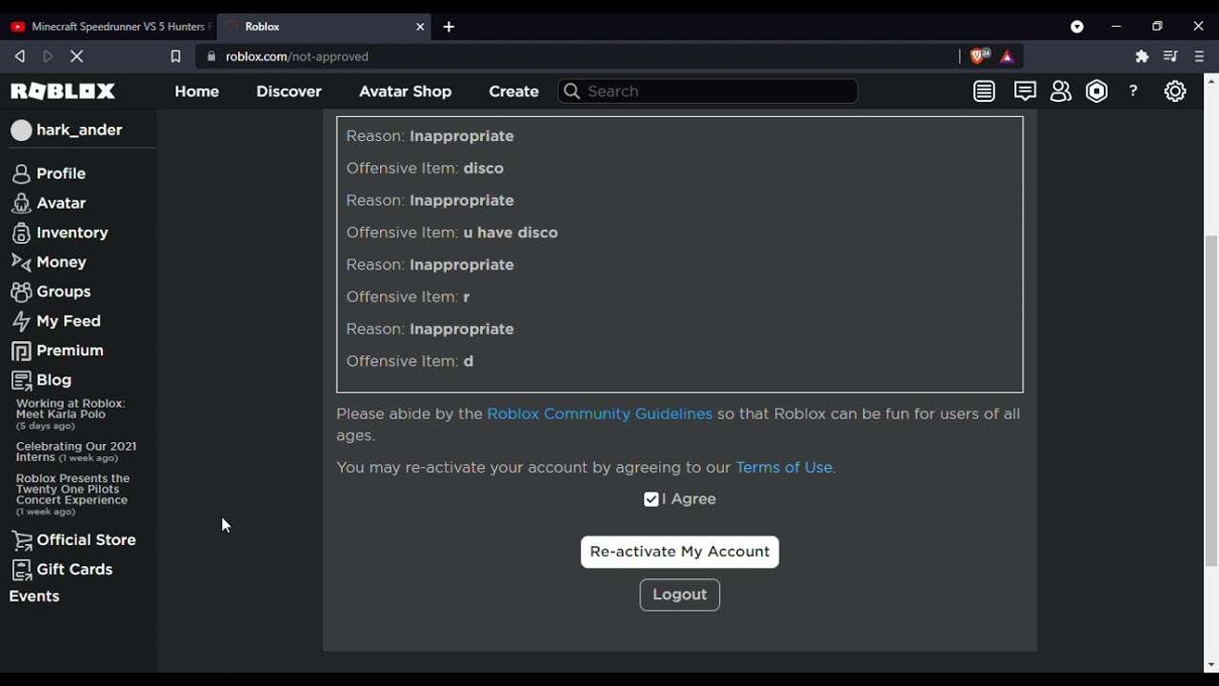Open Brave Shields lion icon
Image resolution: width=1219 pixels, height=686 pixels.
point(979,57)
